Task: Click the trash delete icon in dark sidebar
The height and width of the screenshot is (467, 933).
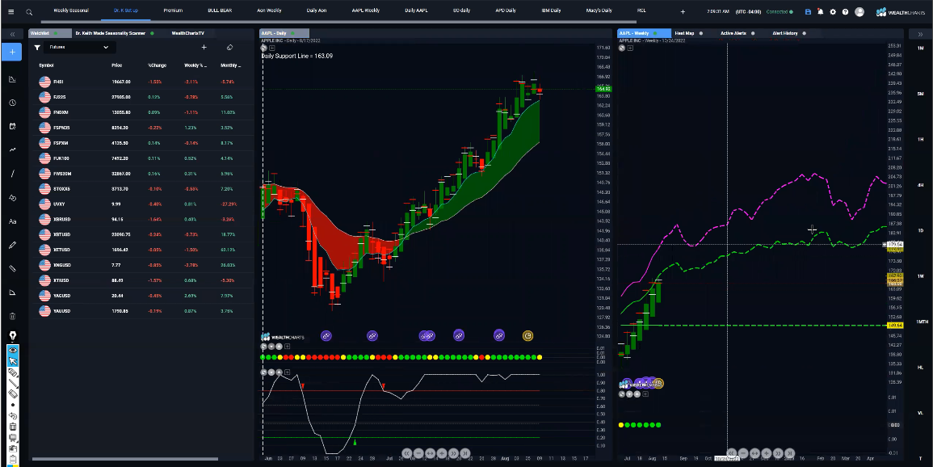Action: (x=12, y=316)
